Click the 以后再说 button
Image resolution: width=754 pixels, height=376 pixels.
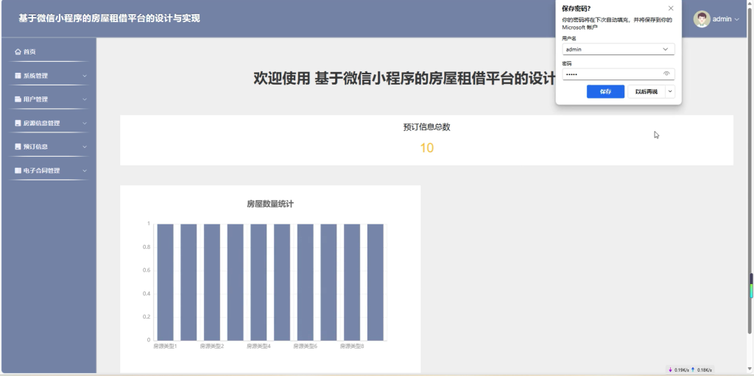point(646,91)
